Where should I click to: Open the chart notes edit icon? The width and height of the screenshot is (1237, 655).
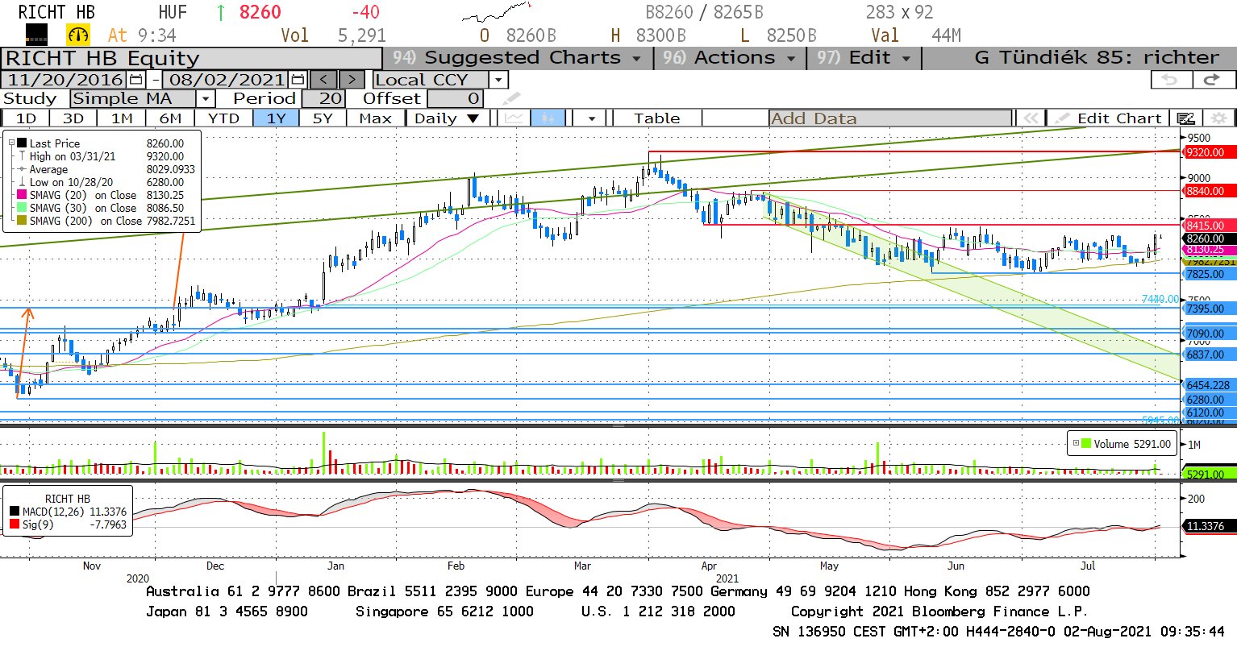pyautogui.click(x=1185, y=118)
